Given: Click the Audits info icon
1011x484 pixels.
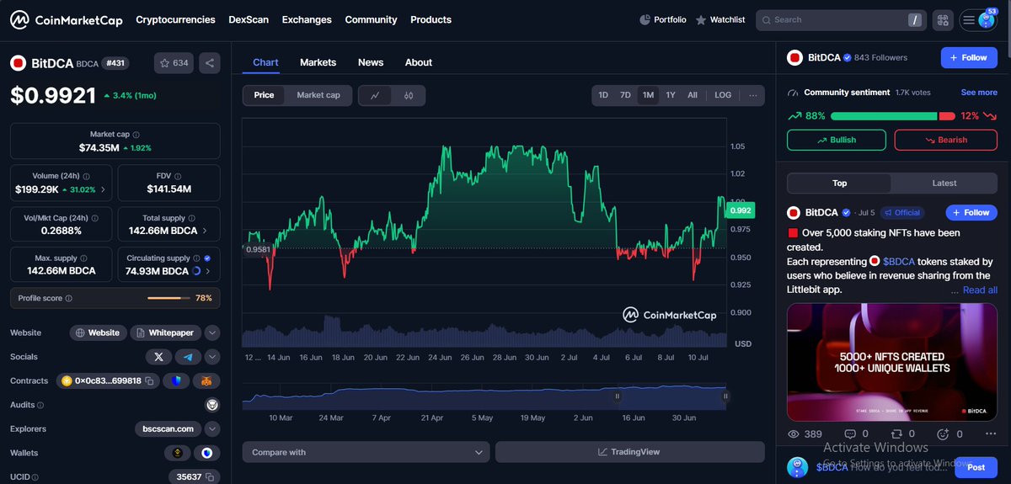Looking at the screenshot, I should [40, 405].
